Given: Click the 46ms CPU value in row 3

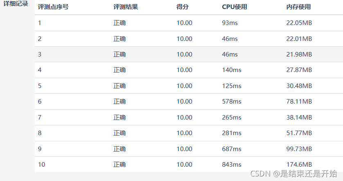Looking at the screenshot, I should coord(230,54).
